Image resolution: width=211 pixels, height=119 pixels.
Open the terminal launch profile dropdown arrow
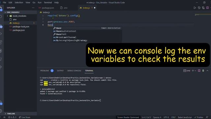(x=196, y=71)
